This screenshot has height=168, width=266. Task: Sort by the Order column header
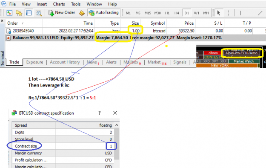coord(23,23)
